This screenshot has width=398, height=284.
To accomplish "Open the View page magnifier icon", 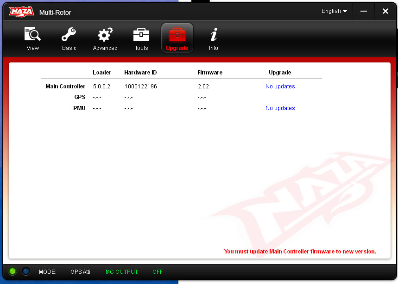I will [32, 35].
